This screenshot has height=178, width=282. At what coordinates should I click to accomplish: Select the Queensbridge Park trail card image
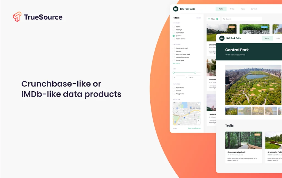click(x=243, y=140)
